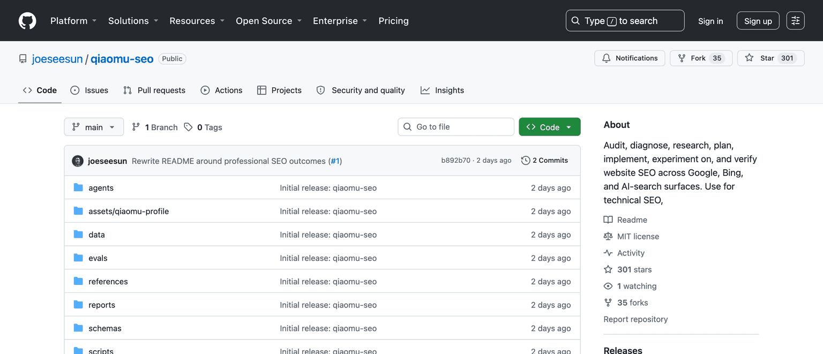The width and height of the screenshot is (823, 354).
Task: Open the references folder
Action: click(108, 282)
